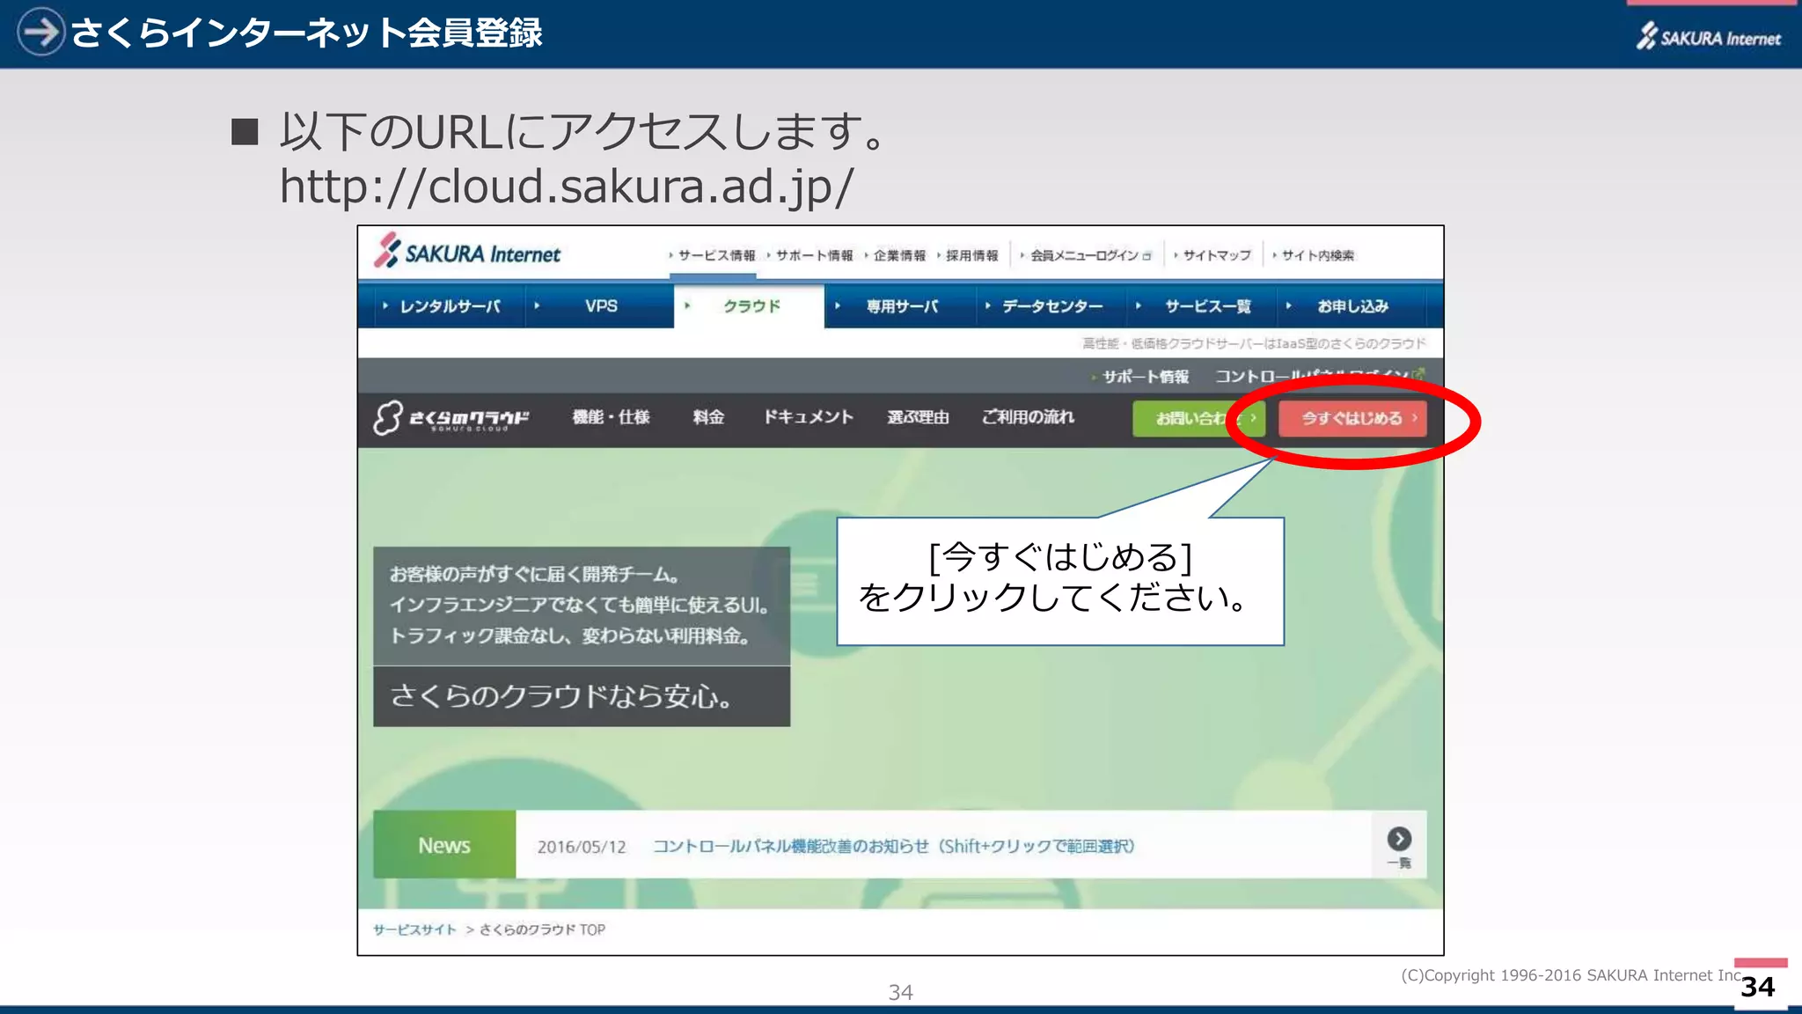Click the 2016/05/12 news date
Image resolution: width=1802 pixels, height=1014 pixels.
pyautogui.click(x=582, y=847)
